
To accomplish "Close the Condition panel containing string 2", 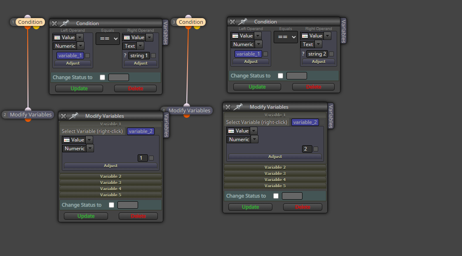I will pyautogui.click(x=232, y=22).
